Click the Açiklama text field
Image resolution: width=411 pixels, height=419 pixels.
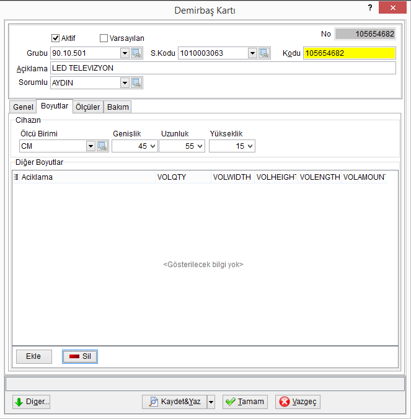pos(223,68)
